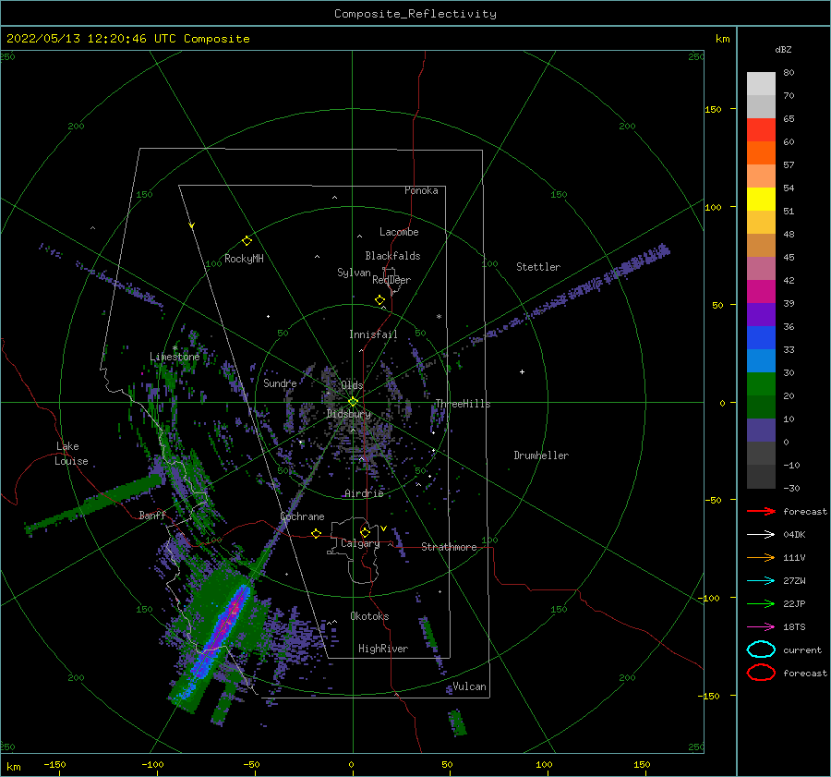Click the Blackfalds label
831x777 pixels.
(x=392, y=256)
